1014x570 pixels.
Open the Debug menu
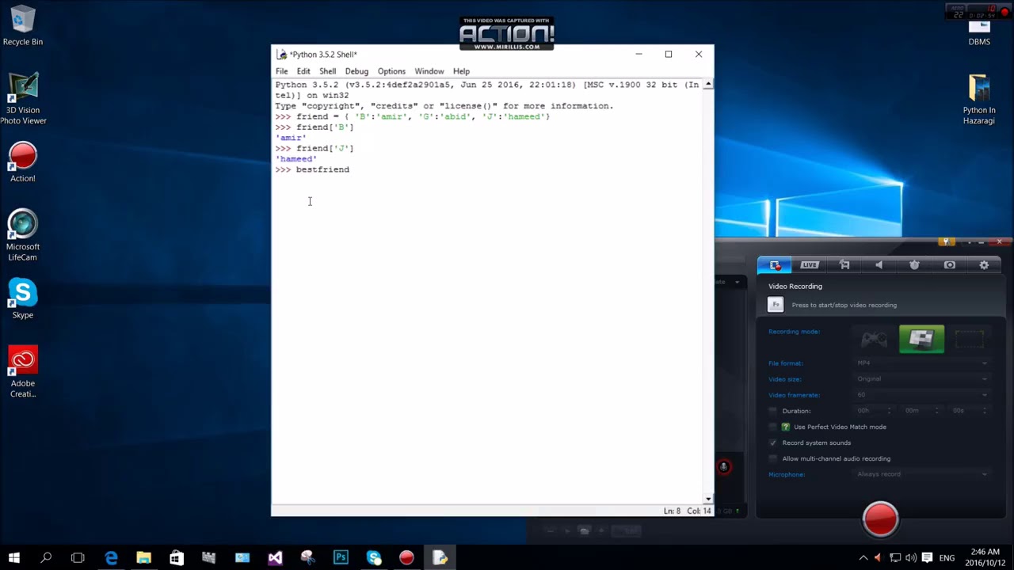[356, 71]
